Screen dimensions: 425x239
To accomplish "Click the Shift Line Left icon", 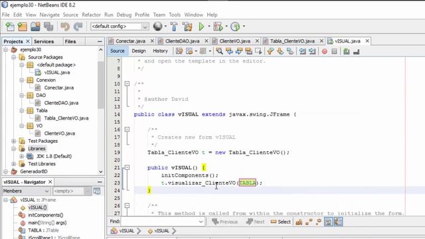I will pos(303,51).
